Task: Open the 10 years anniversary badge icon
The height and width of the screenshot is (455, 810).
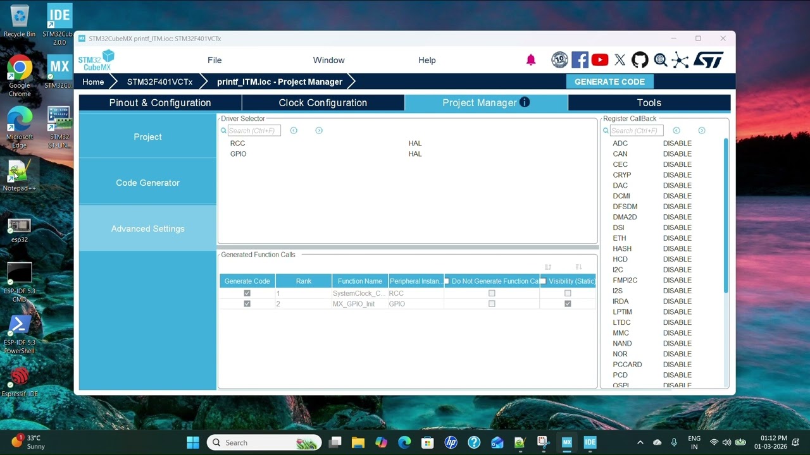Action: 559,60
